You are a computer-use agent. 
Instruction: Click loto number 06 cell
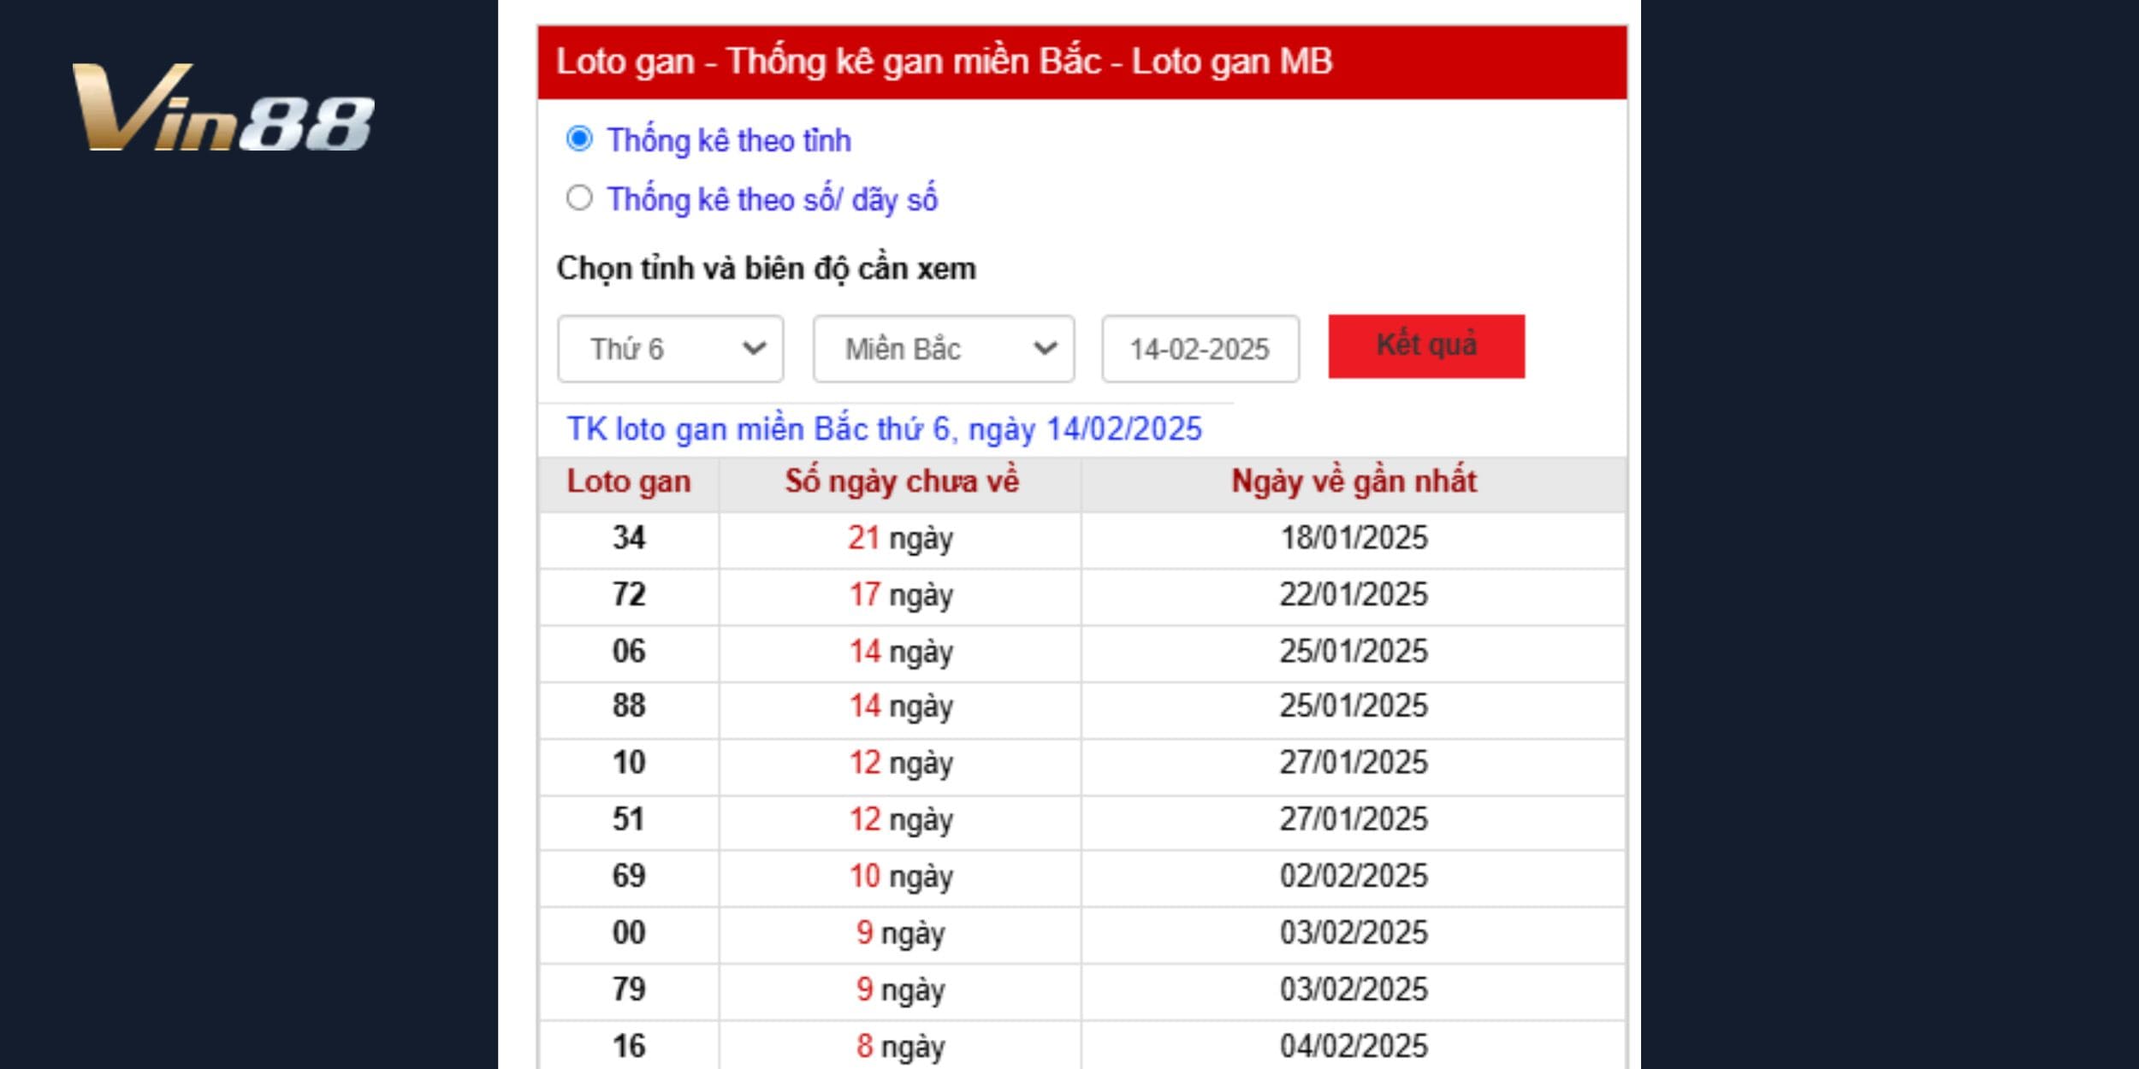[629, 652]
